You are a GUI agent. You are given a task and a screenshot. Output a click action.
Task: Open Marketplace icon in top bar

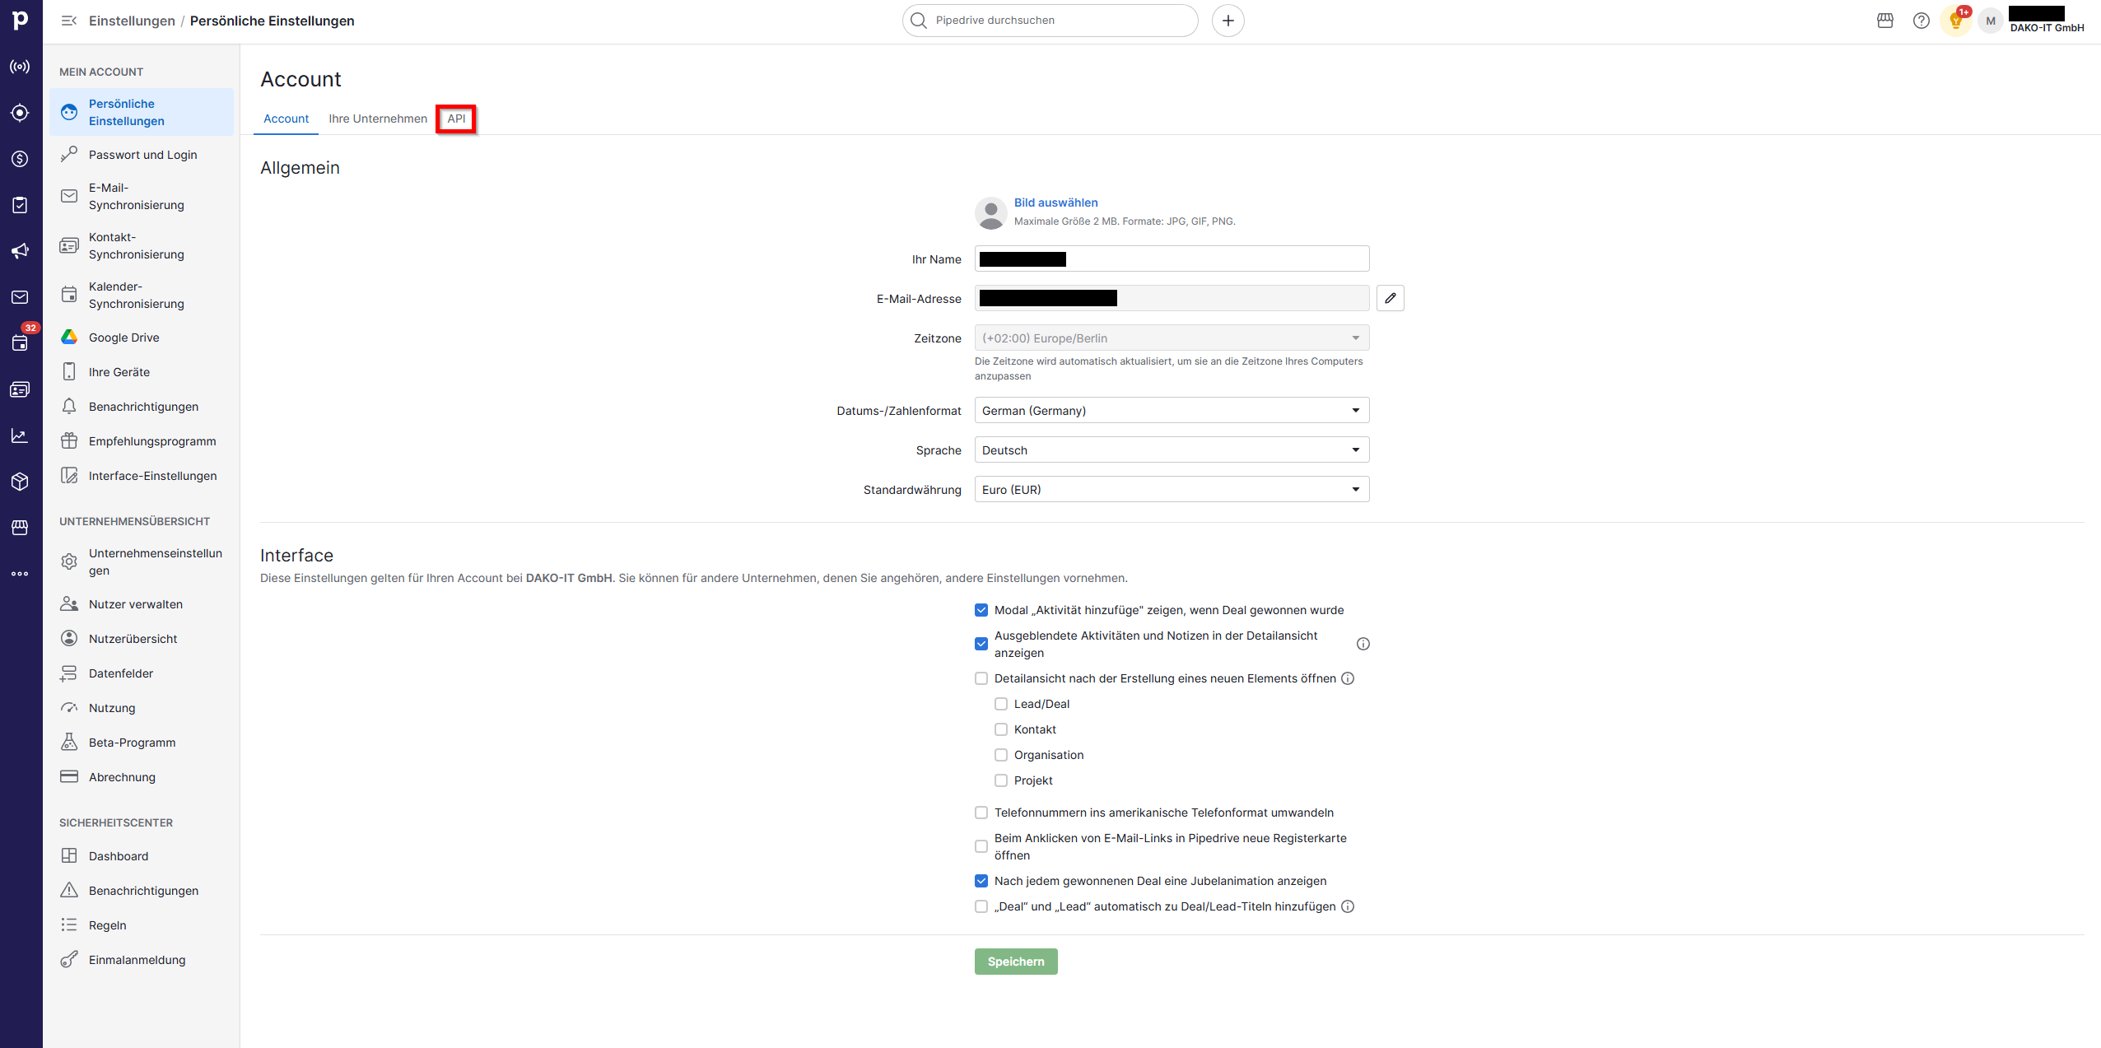pyautogui.click(x=1885, y=21)
